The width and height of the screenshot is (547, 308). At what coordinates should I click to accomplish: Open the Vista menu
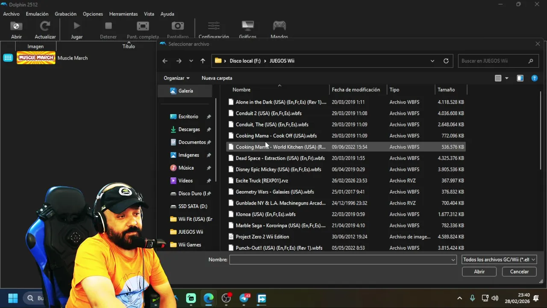[149, 14]
